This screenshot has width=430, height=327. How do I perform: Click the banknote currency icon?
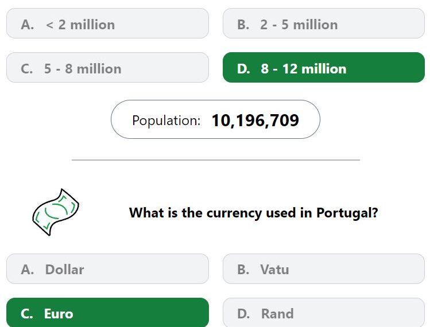[56, 212]
